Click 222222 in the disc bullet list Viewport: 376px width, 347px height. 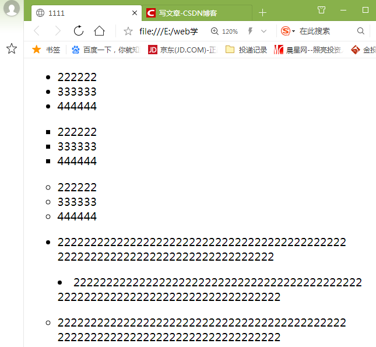[x=77, y=77]
